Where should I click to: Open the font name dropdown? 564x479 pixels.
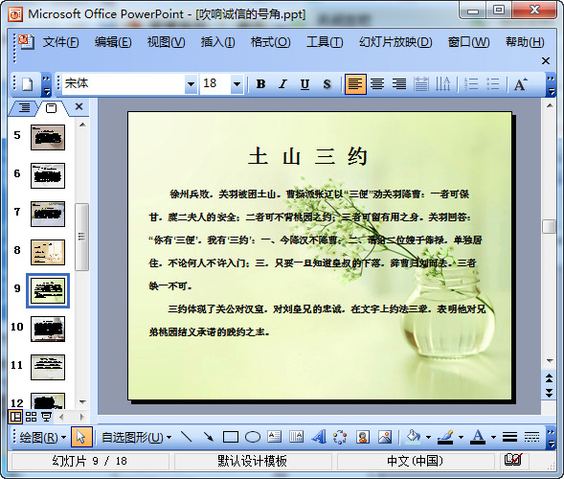pyautogui.click(x=191, y=84)
